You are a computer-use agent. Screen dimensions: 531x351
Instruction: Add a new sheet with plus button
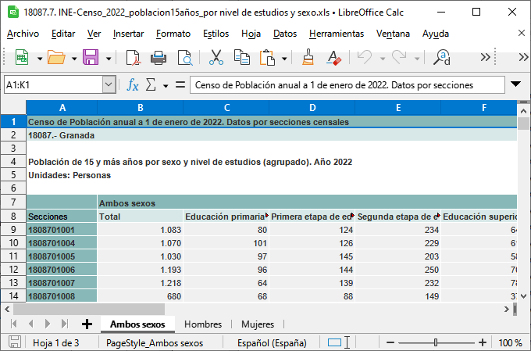point(87,324)
